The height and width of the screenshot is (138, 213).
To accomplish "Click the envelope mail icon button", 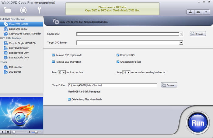I will coord(198,12).
